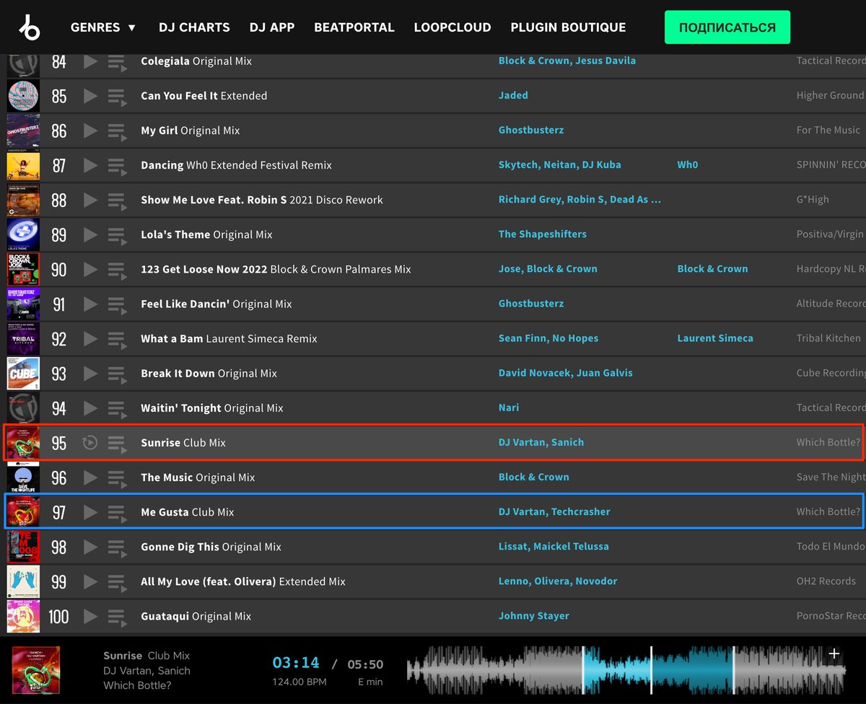Viewport: 866px width, 704px height.
Task: Open LOOPCLOUD from the navigation bar
Action: point(452,27)
